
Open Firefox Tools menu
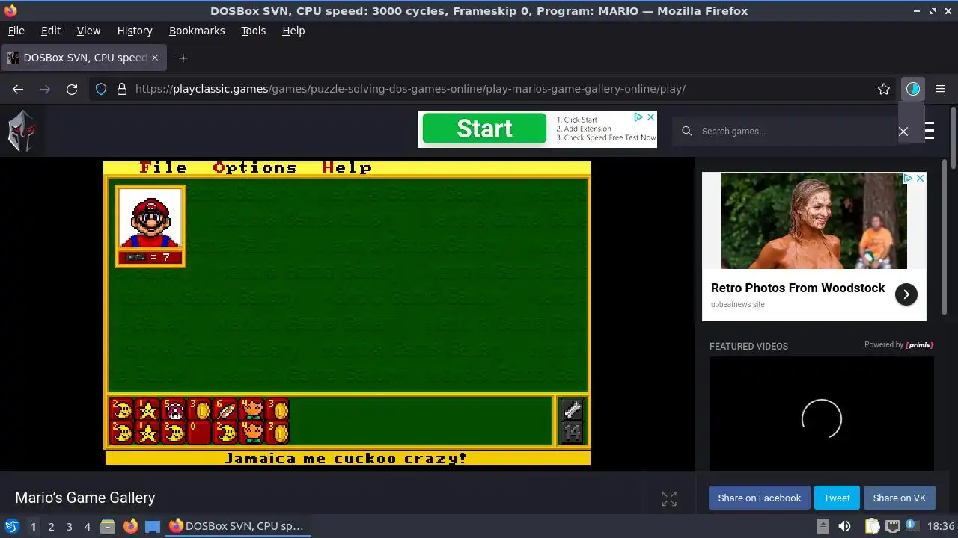point(253,31)
